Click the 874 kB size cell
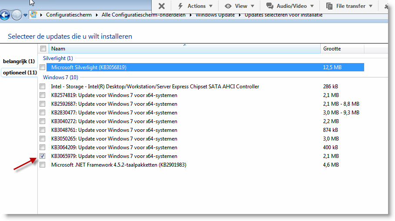The height and width of the screenshot is (221, 395). [x=331, y=130]
